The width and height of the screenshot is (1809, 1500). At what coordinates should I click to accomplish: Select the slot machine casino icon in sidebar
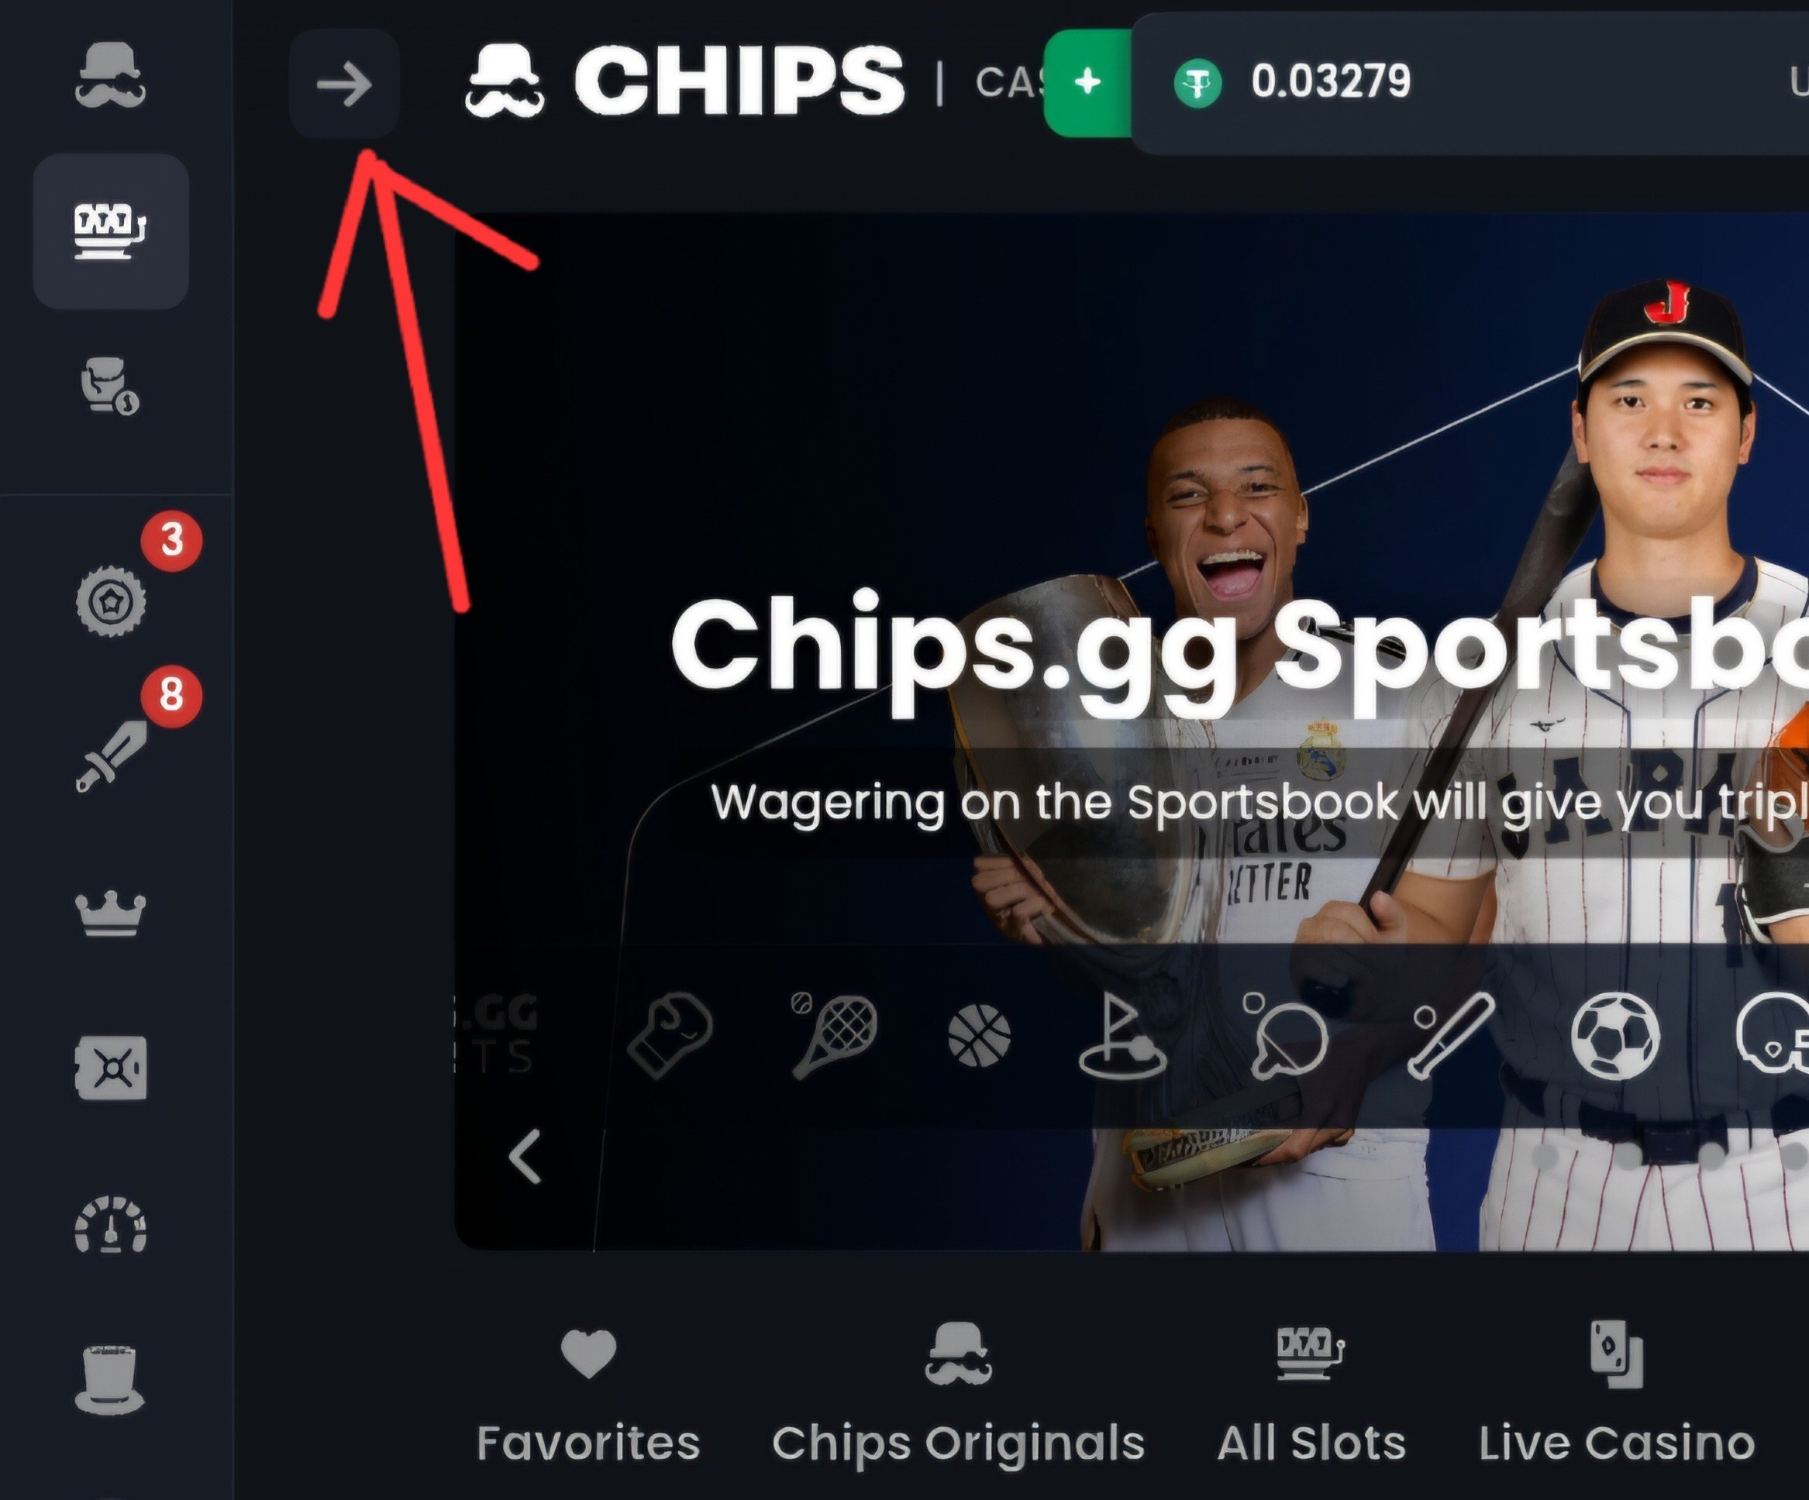pyautogui.click(x=111, y=231)
